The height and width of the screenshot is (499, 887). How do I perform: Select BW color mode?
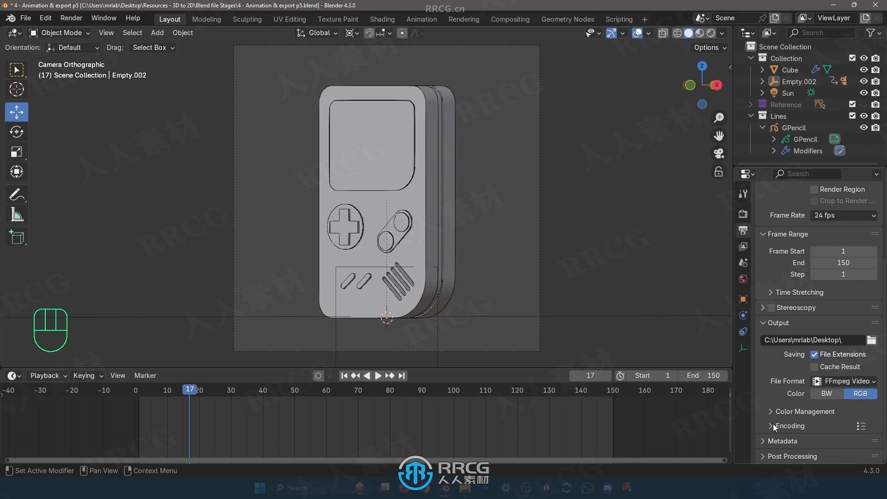click(x=826, y=394)
